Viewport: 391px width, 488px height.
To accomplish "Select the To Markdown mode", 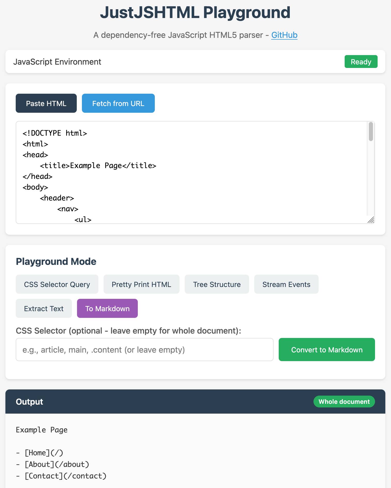I will click(x=107, y=308).
